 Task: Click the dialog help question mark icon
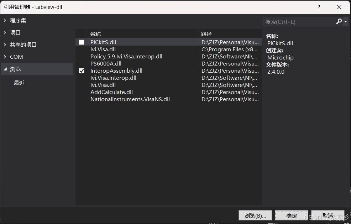pos(319,7)
